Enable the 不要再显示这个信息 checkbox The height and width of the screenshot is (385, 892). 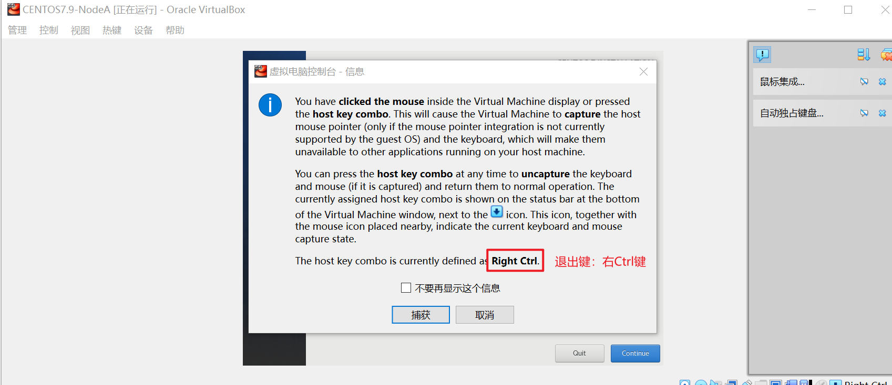coord(406,288)
